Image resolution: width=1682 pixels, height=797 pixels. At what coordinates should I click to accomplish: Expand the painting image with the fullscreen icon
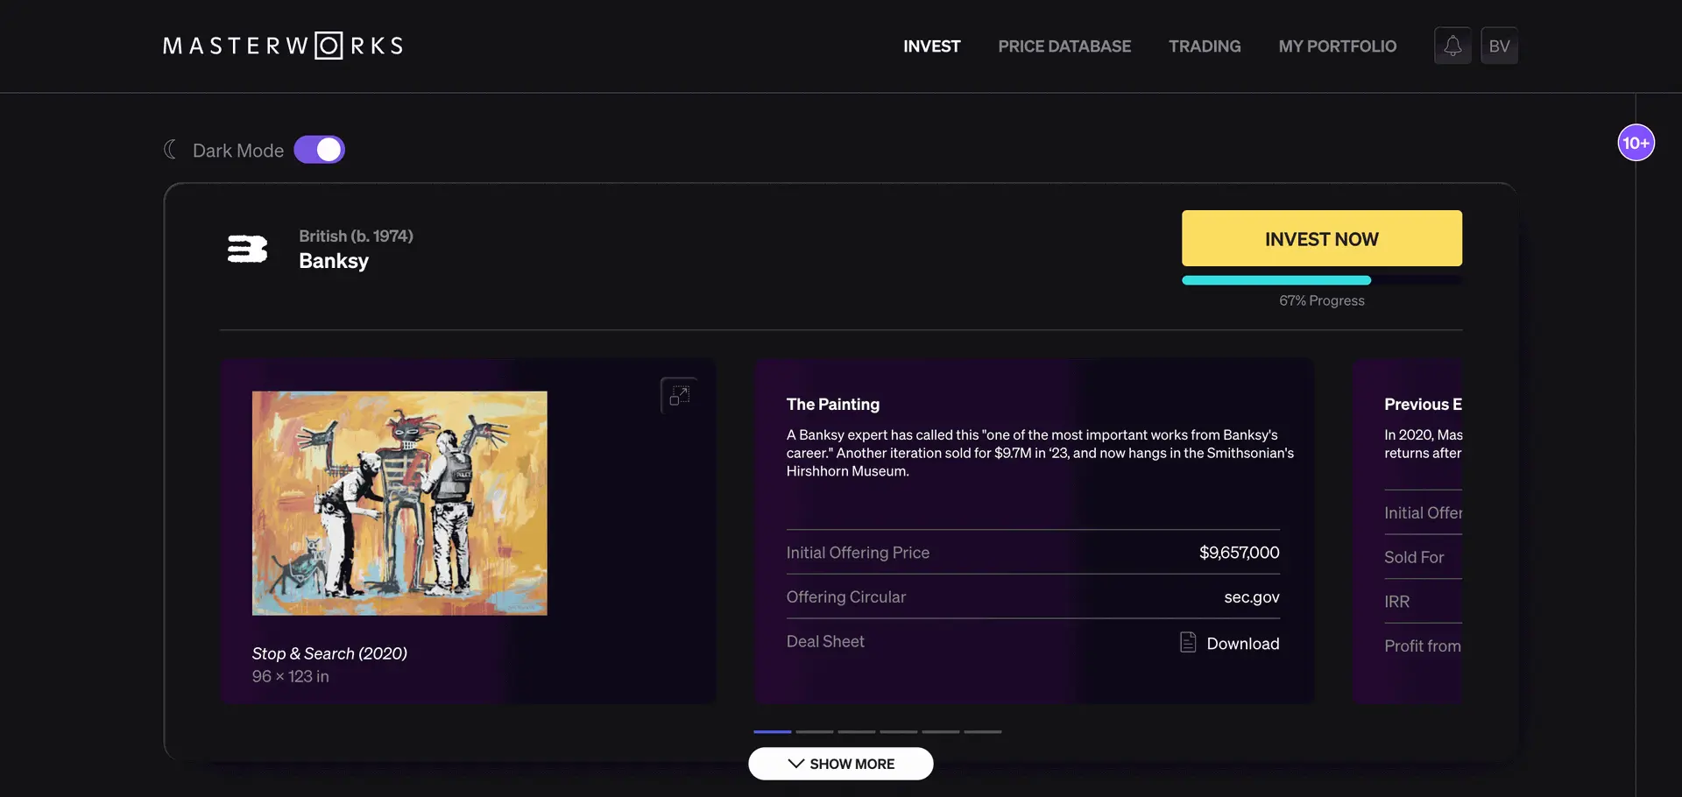(x=679, y=396)
